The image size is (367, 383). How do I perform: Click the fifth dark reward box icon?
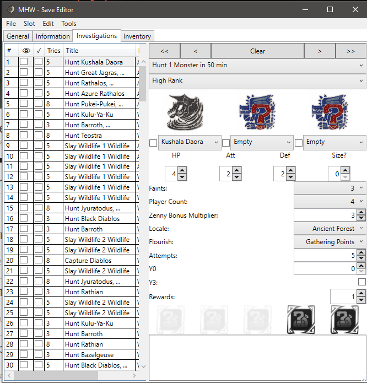(344, 320)
